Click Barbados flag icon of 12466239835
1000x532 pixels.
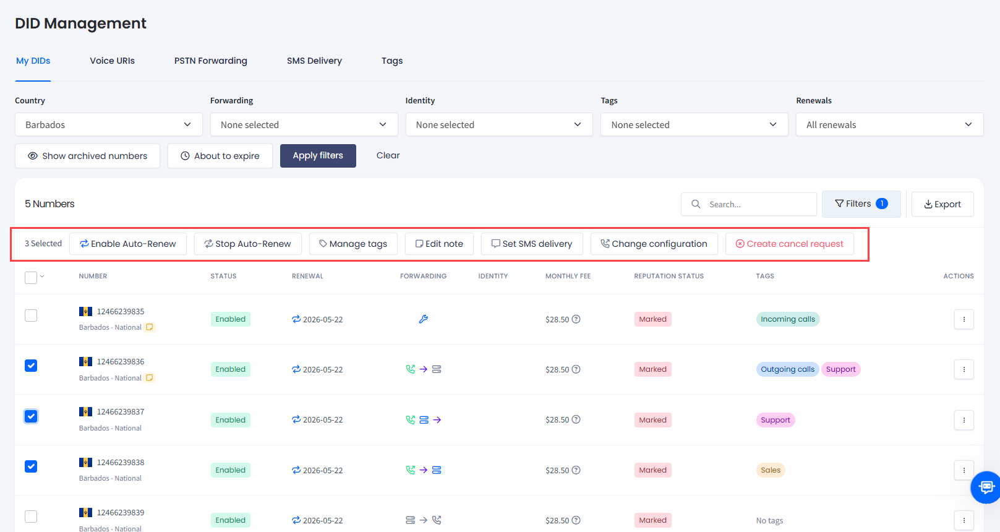[85, 311]
